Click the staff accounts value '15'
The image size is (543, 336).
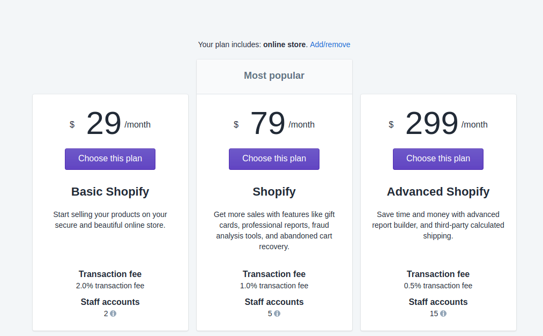pos(434,313)
